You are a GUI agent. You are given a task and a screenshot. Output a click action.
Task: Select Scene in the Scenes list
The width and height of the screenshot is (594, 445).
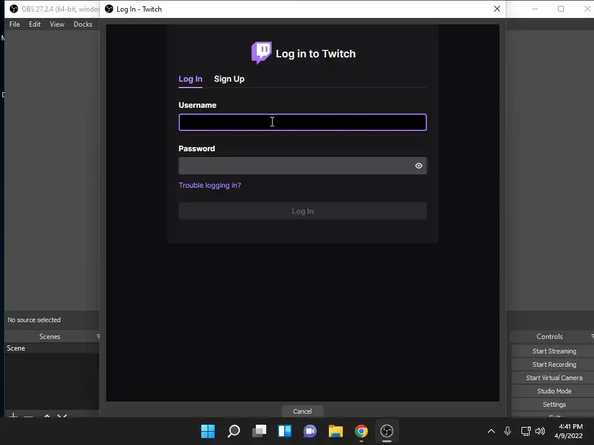click(x=52, y=348)
